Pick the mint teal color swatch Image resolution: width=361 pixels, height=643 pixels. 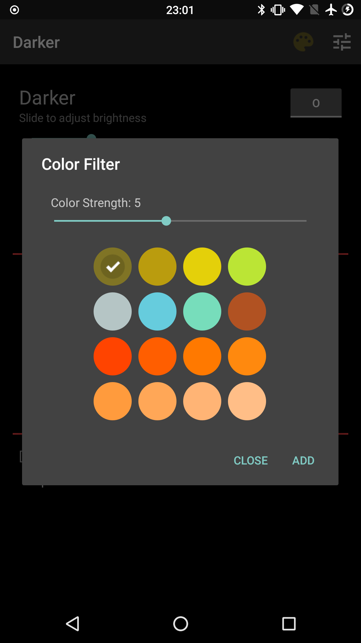point(202,311)
